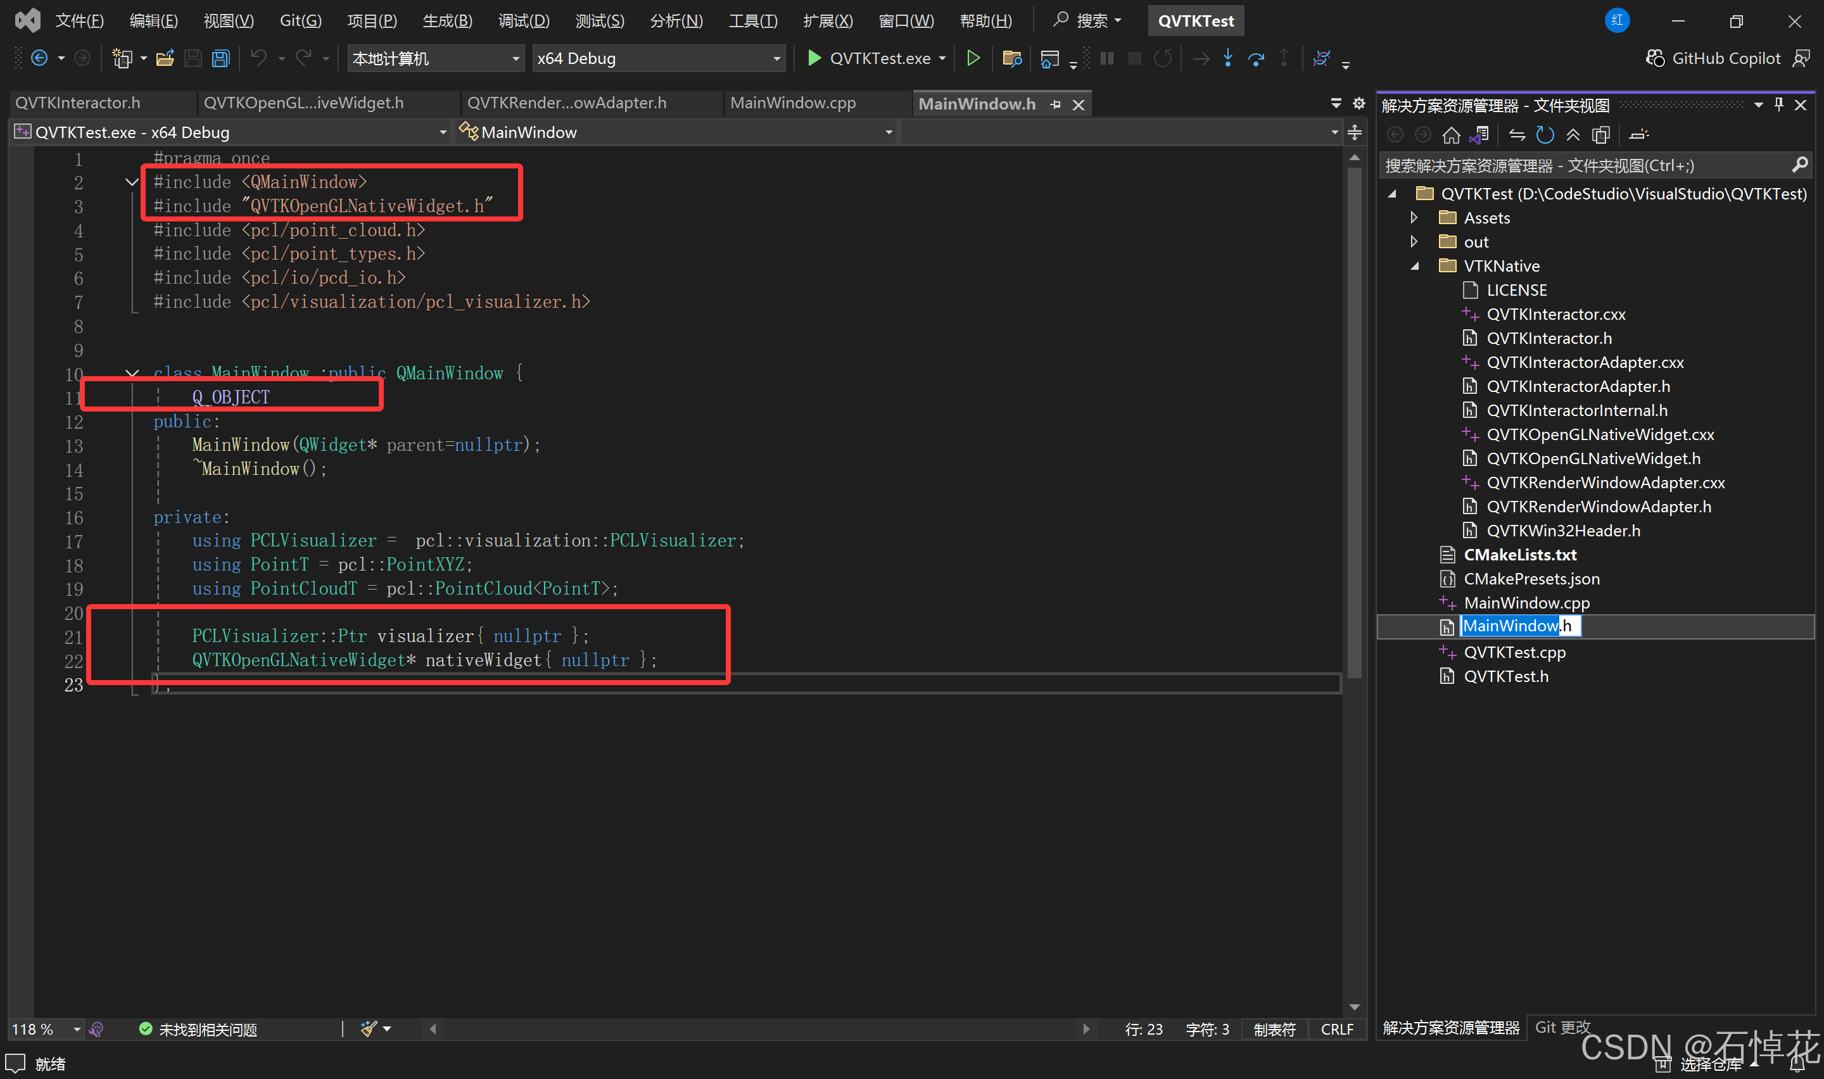Pin the MainWindow.h editor tab
The image size is (1824, 1079).
(x=1056, y=104)
